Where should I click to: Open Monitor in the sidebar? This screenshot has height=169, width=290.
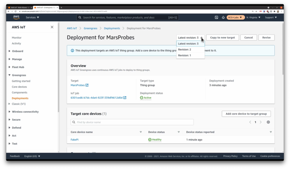[x=17, y=38]
